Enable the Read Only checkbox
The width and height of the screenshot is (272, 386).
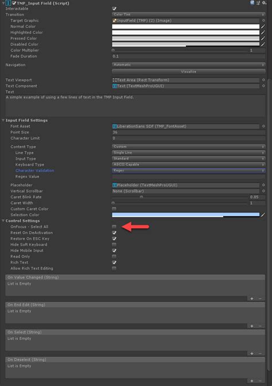tap(114, 256)
